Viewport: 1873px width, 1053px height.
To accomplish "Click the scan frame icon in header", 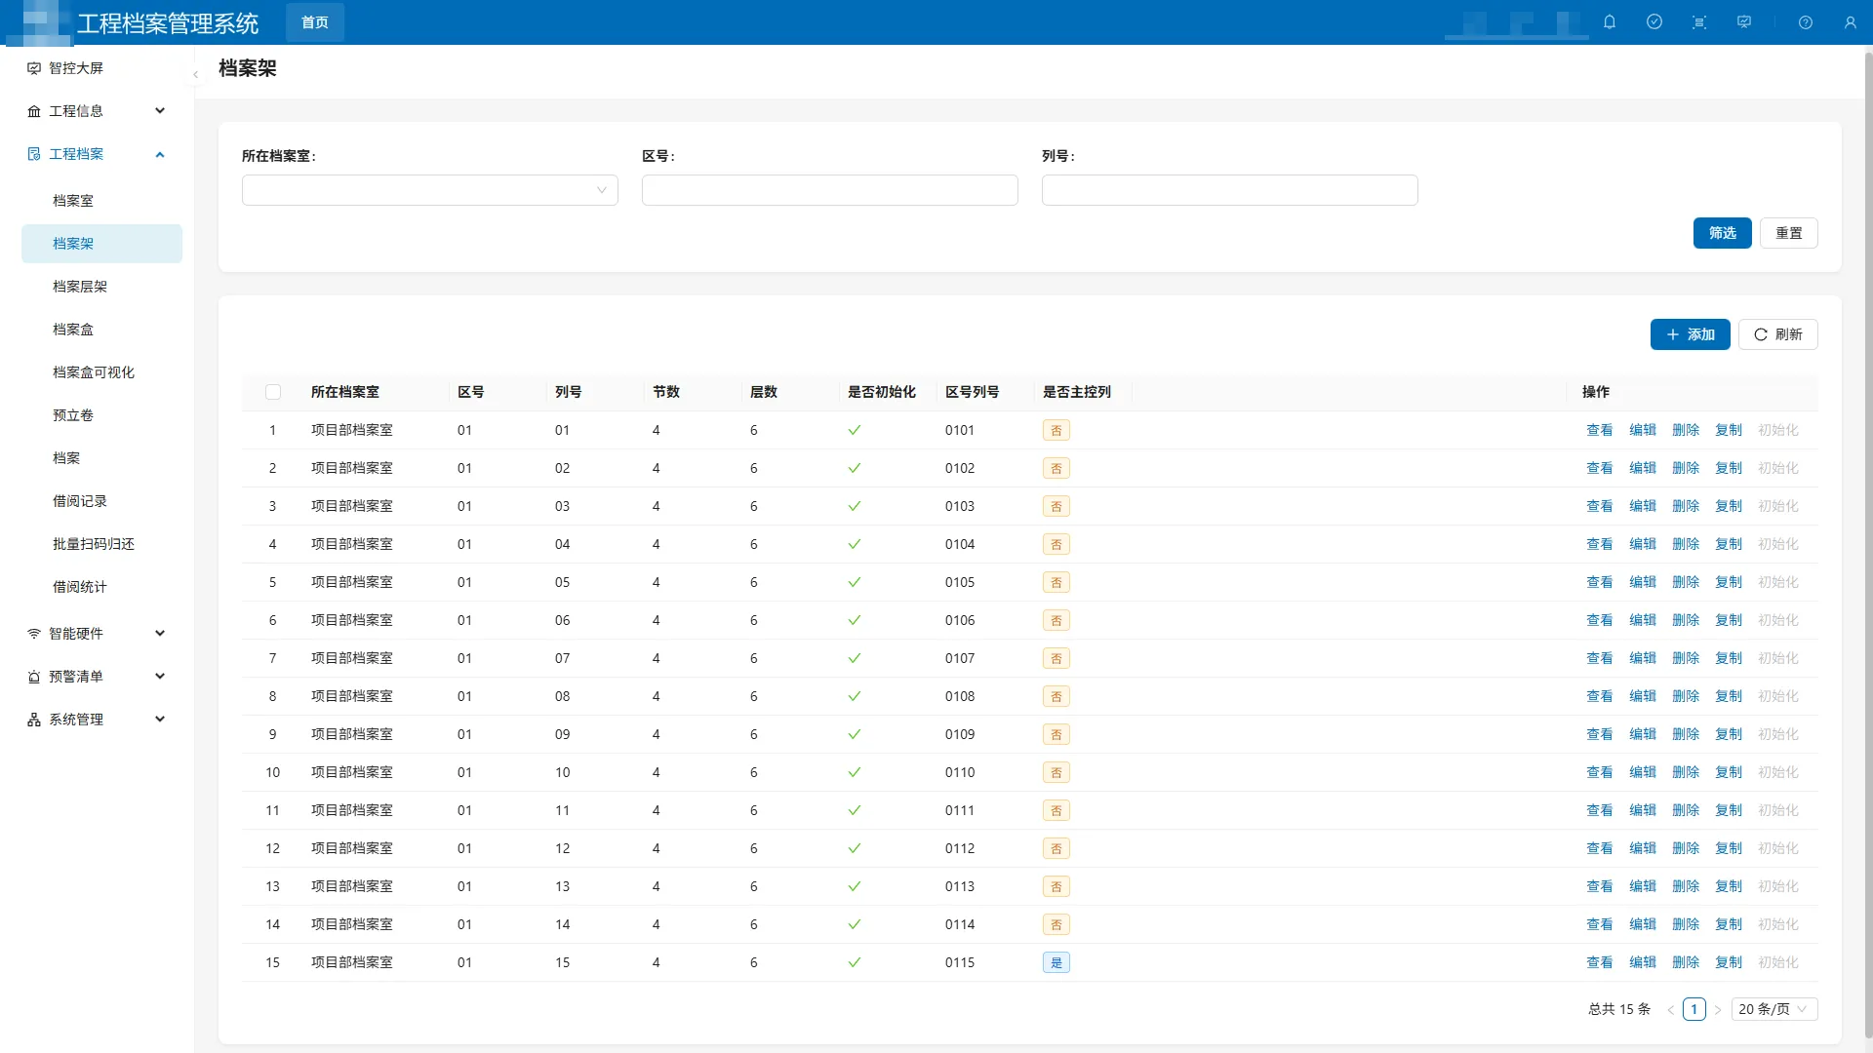I will (1699, 22).
